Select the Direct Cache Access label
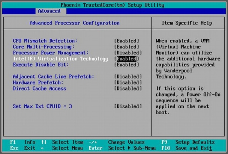 (x=39, y=89)
